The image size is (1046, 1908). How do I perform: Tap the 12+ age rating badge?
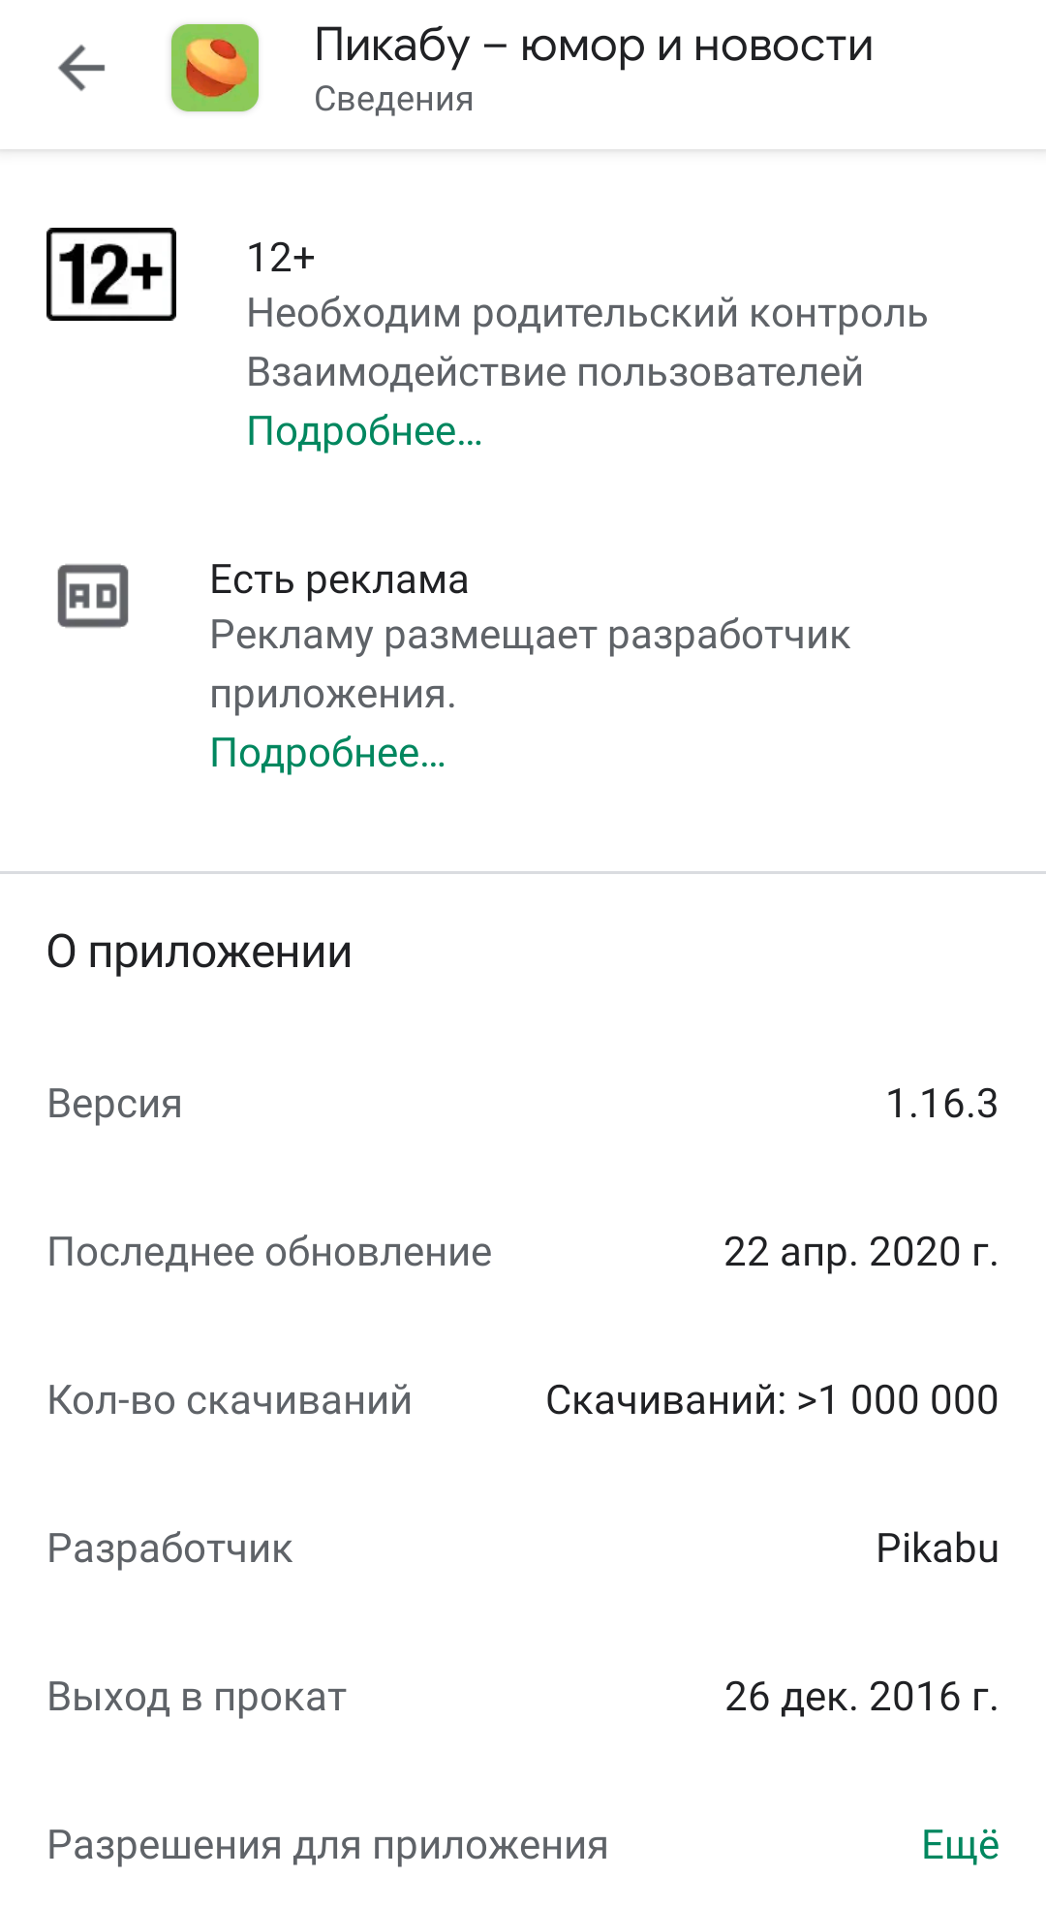(x=111, y=274)
